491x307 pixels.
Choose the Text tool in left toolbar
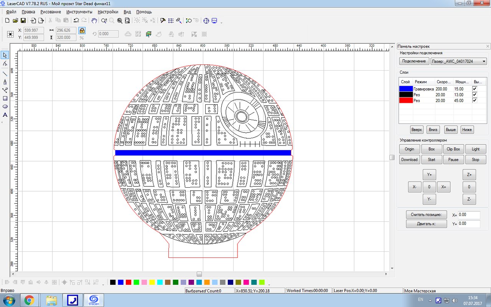5,115
